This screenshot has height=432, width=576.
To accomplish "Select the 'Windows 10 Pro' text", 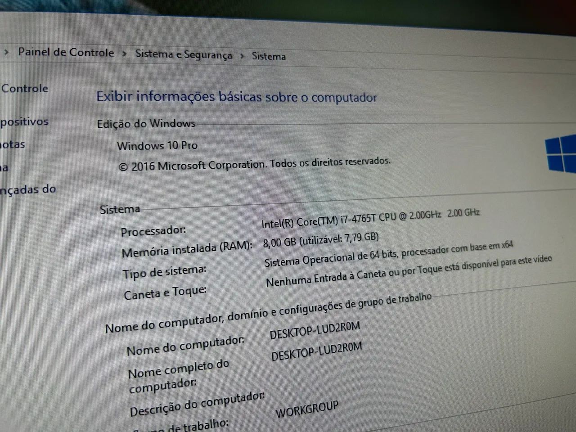I will pos(157,145).
